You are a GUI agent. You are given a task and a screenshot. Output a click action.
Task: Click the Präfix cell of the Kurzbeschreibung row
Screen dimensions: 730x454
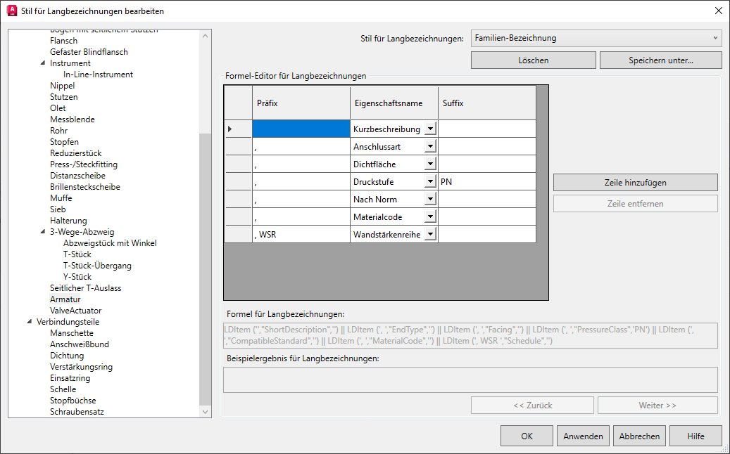(x=301, y=129)
